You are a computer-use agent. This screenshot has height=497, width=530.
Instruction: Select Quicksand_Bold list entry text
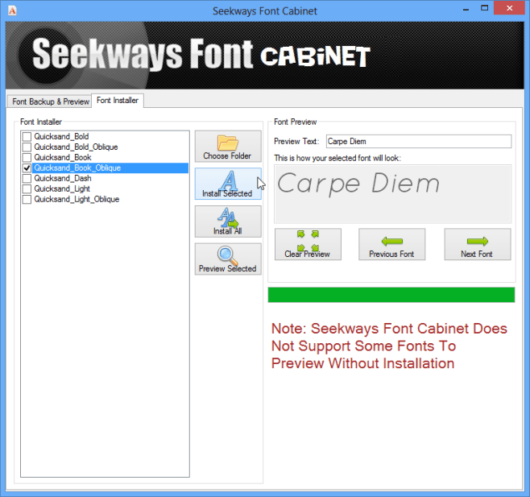(x=61, y=137)
